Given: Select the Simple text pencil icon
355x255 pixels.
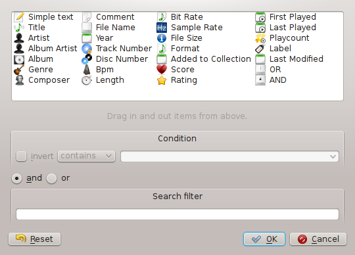Looking at the screenshot, I should pos(19,17).
